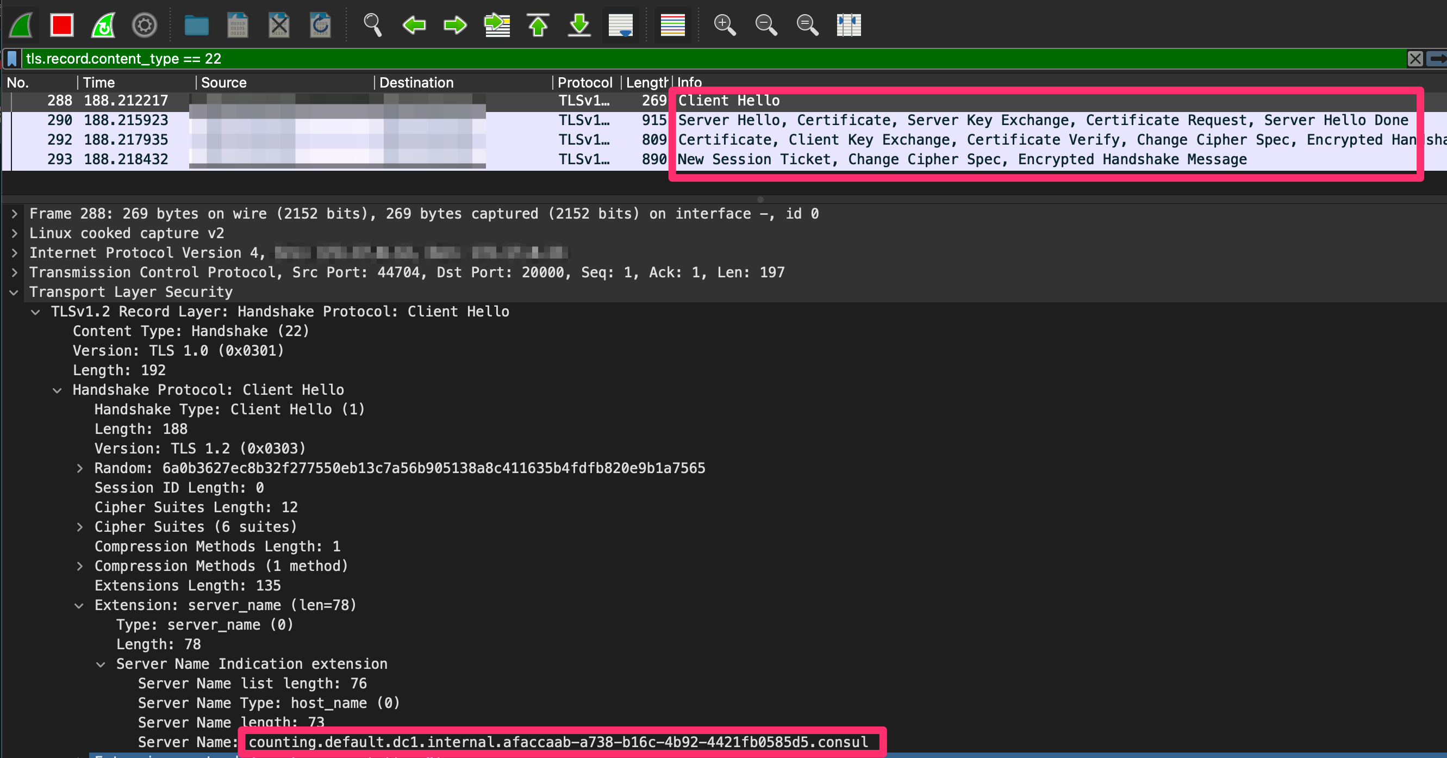Stop the running packet capture
1447x758 pixels.
click(62, 26)
